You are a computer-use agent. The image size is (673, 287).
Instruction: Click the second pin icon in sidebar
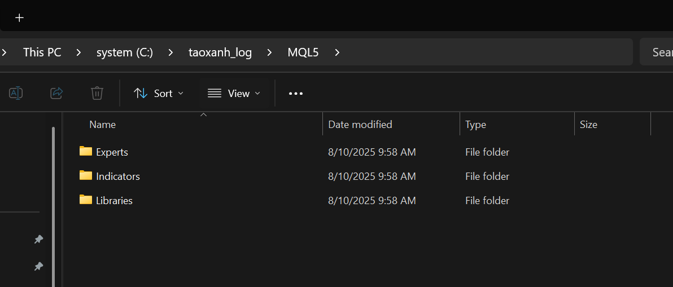(x=38, y=266)
